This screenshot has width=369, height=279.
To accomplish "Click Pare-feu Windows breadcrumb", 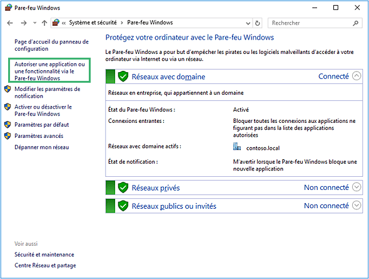I will (150, 23).
